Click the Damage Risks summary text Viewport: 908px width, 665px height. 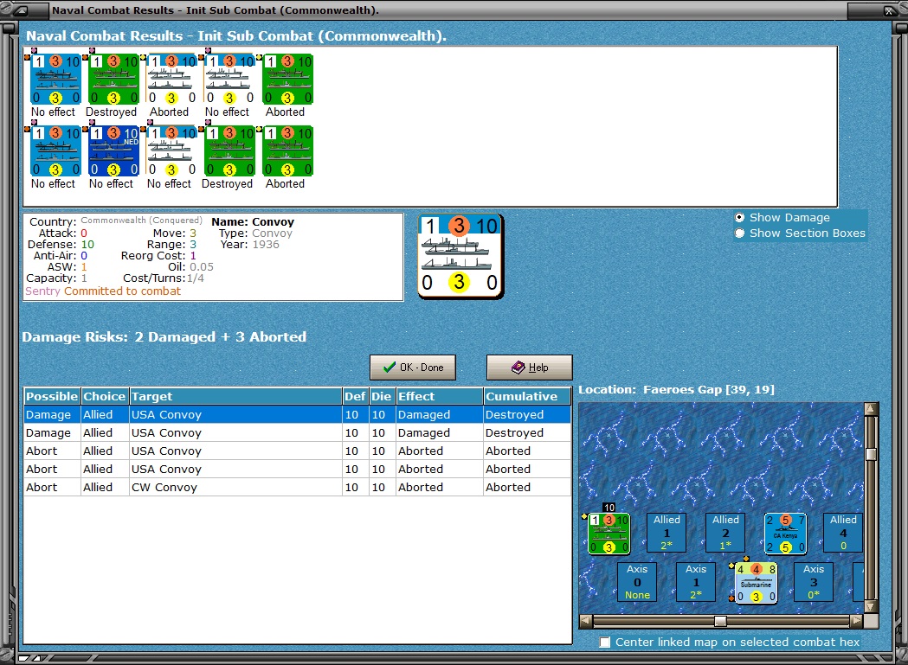[164, 337]
